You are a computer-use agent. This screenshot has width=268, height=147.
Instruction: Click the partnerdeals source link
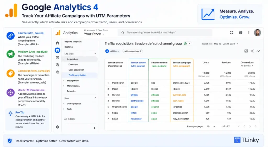click(x=137, y=101)
